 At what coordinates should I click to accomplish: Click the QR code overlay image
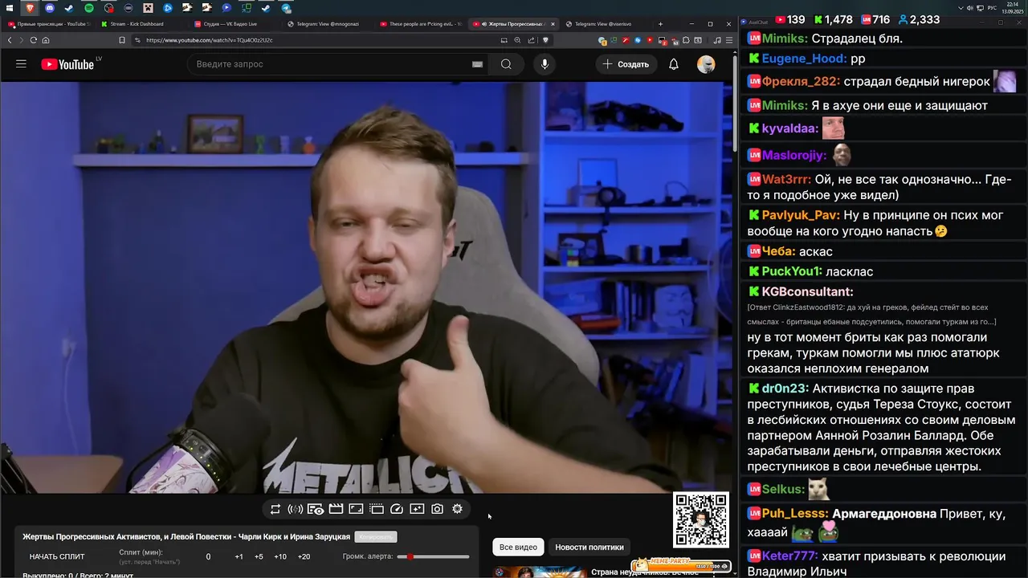(701, 520)
